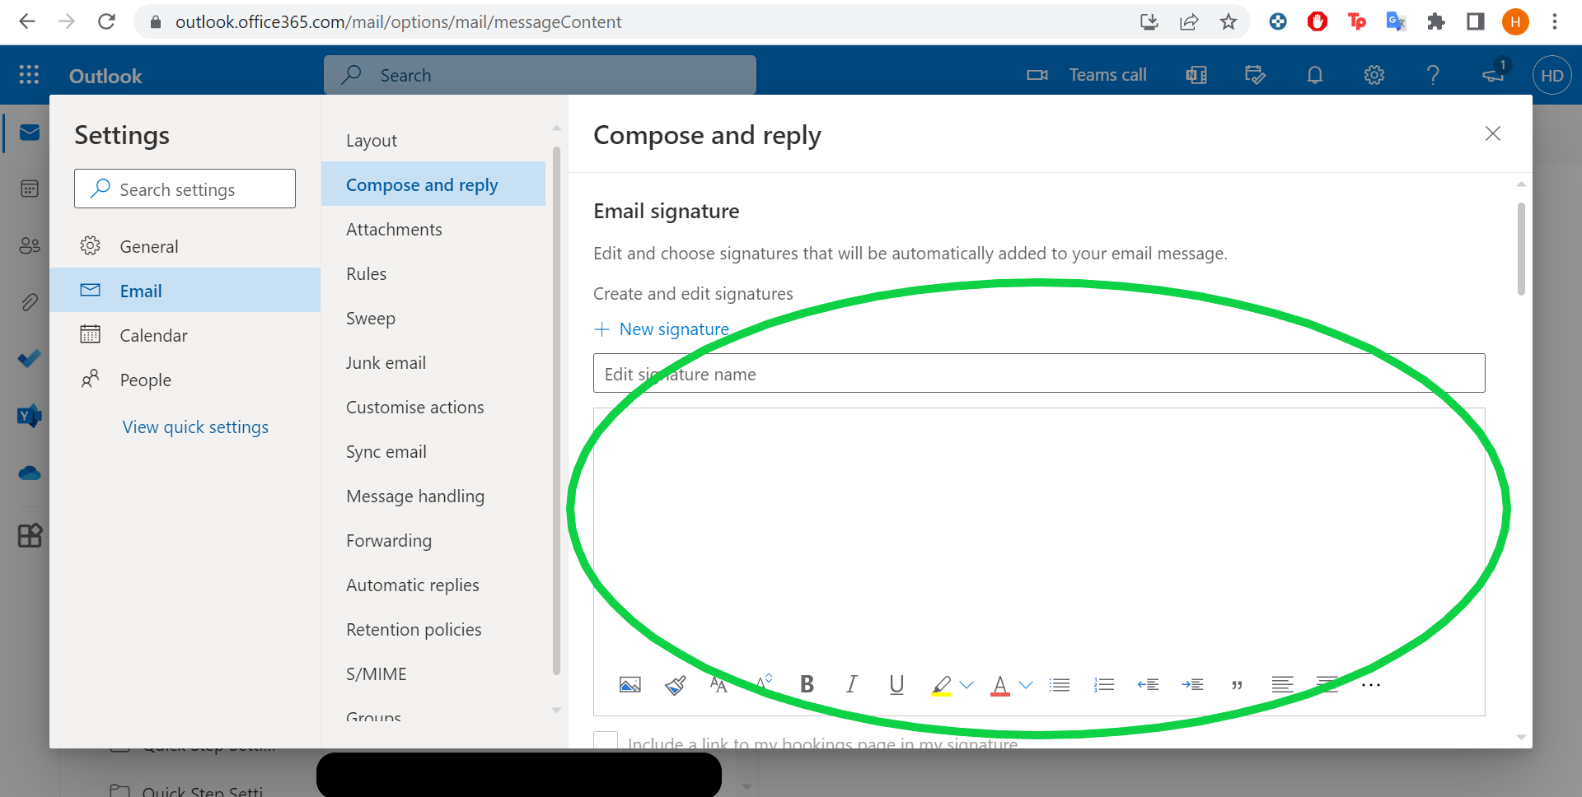
Task: Click the Edit signature name field
Action: click(1039, 373)
